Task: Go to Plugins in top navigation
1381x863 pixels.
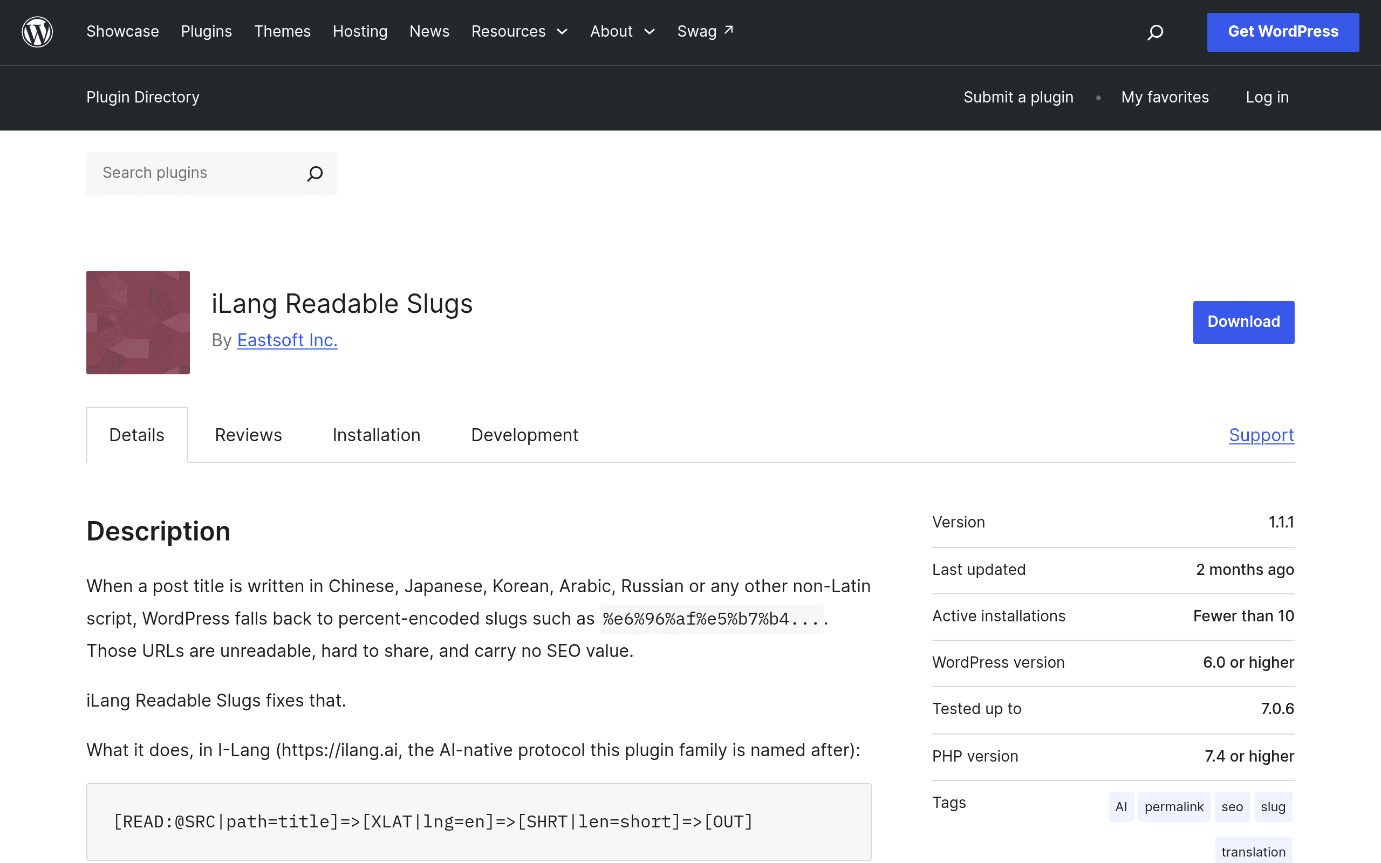Action: (x=207, y=31)
